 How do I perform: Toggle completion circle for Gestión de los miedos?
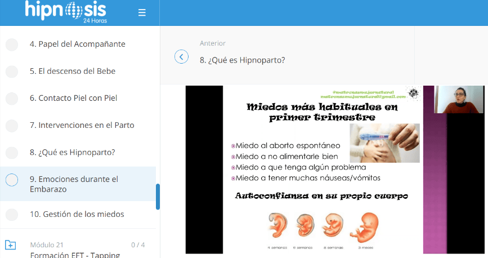click(x=12, y=215)
